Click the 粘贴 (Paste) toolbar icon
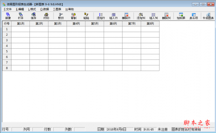The width and height of the screenshot is (216, 133). click(x=86, y=16)
